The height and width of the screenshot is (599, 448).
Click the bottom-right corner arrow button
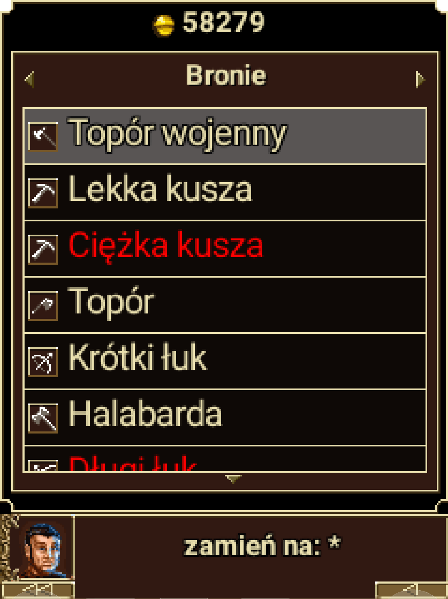pos(411,590)
